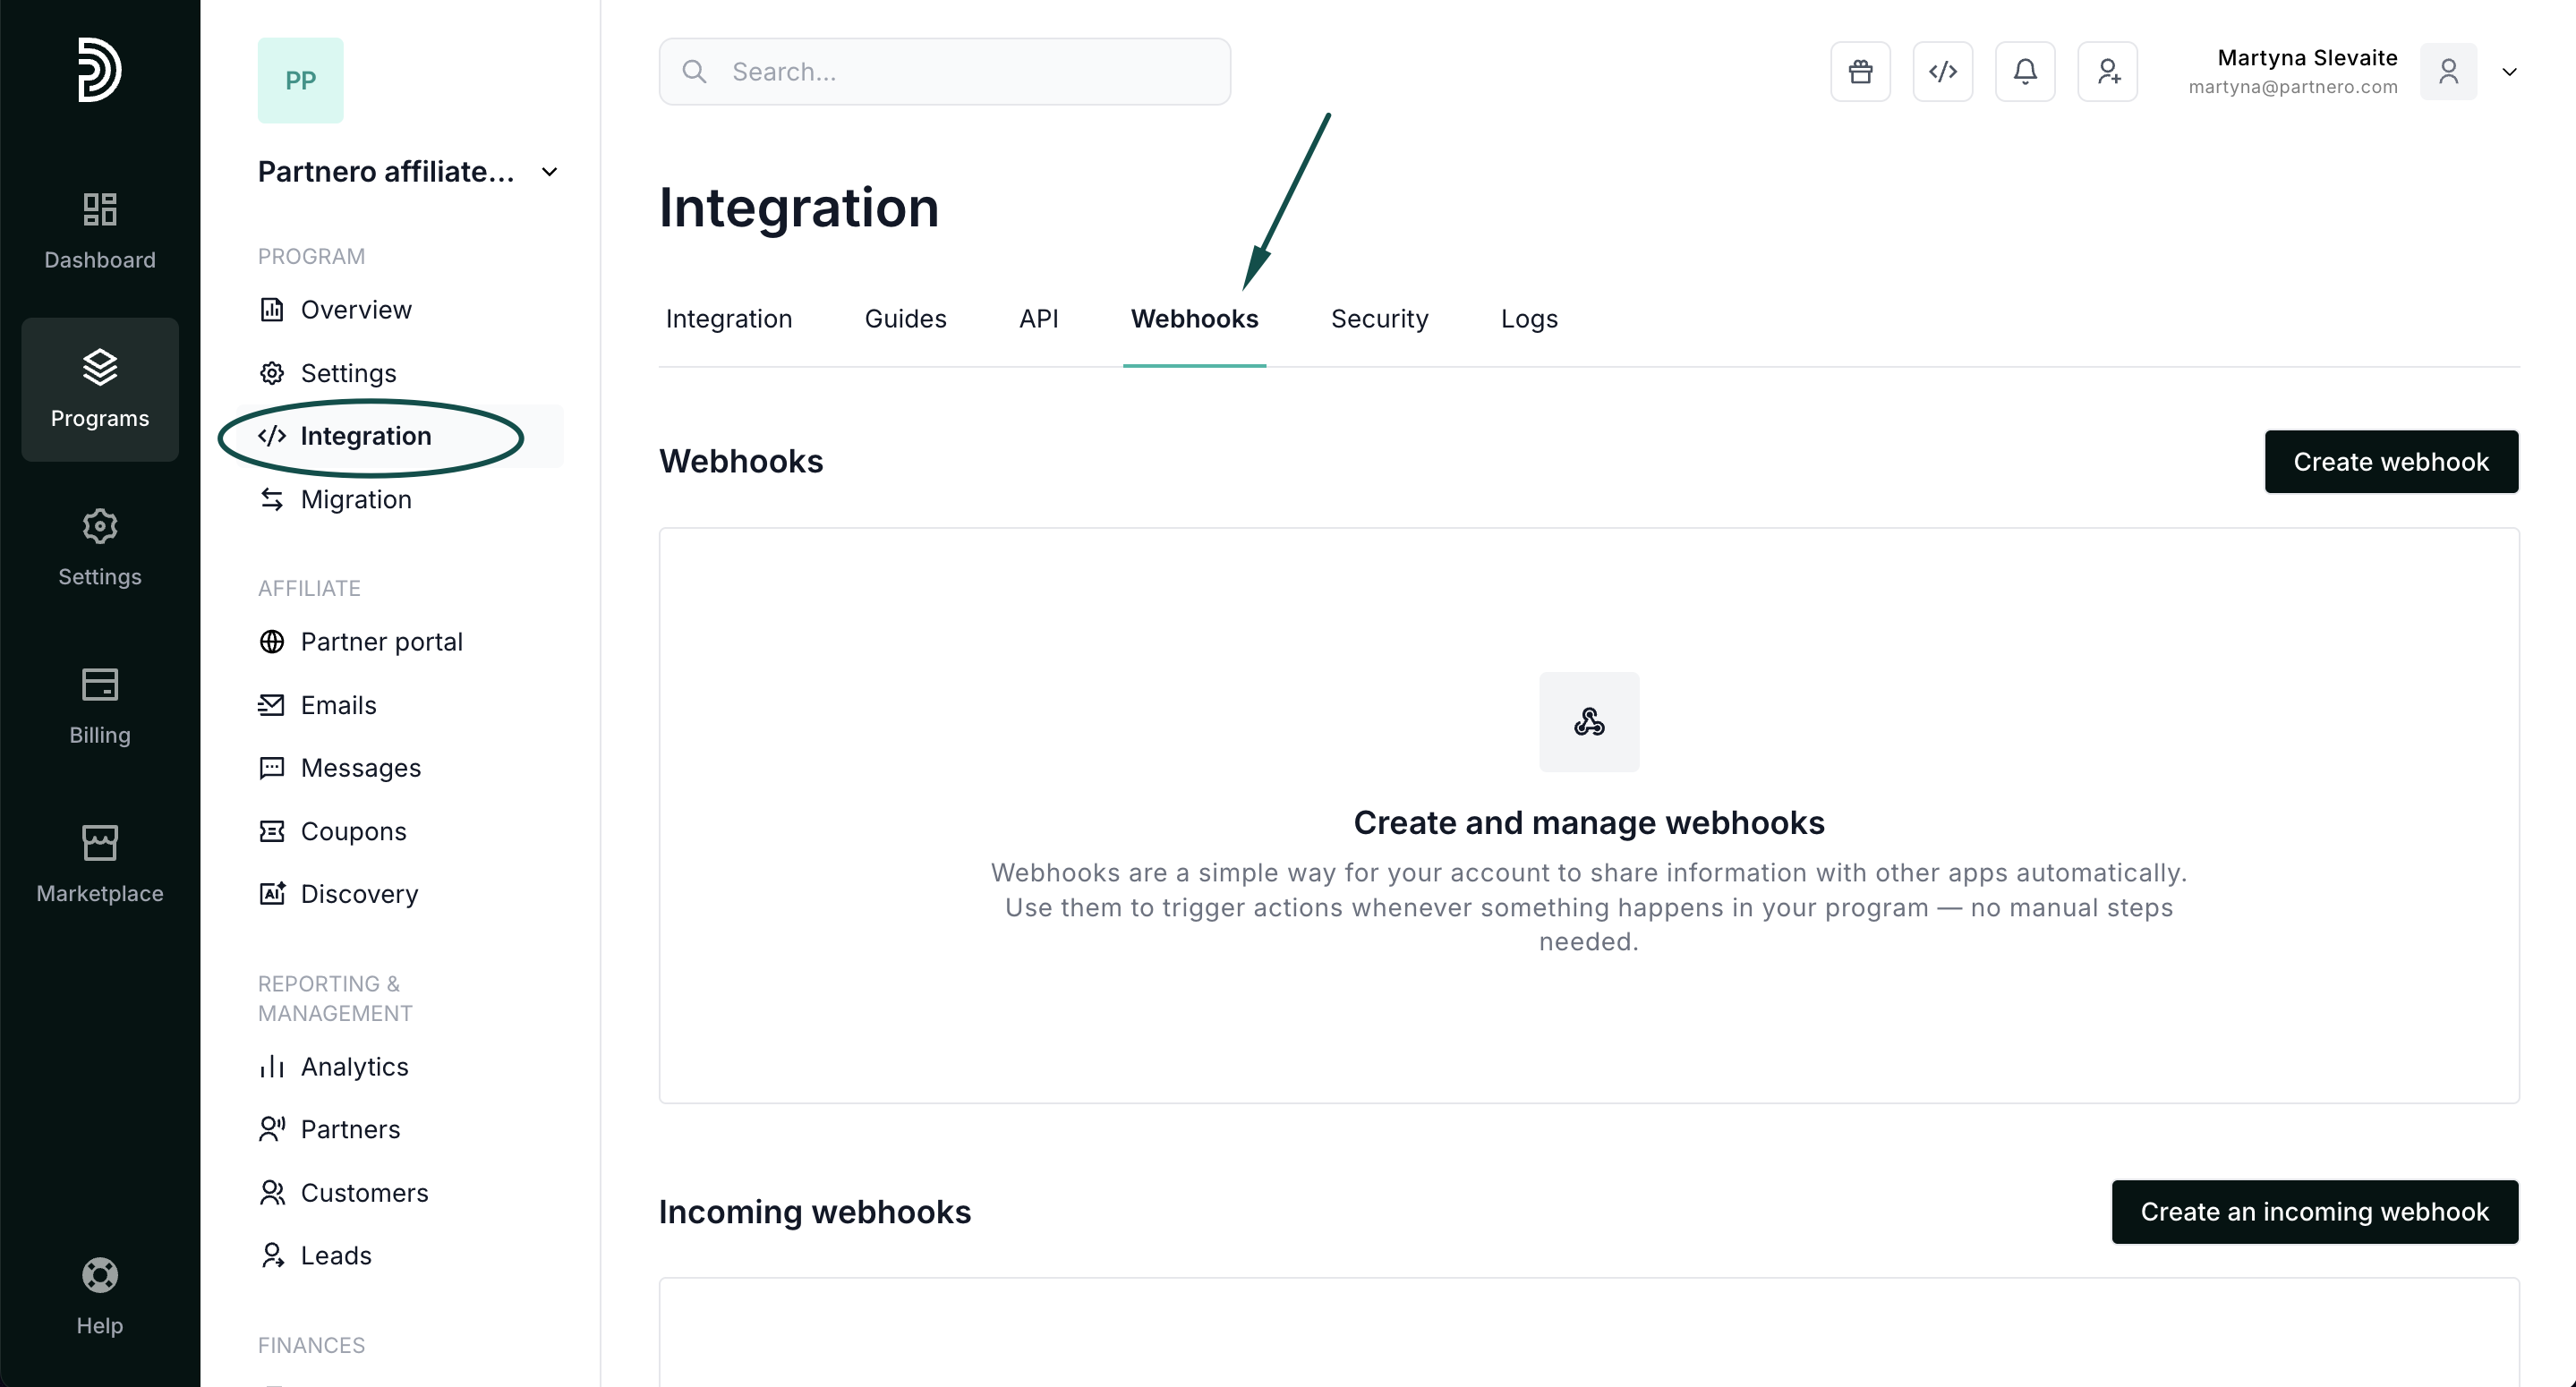The width and height of the screenshot is (2576, 1387).
Task: Click the add user icon in header
Action: pos(2107,72)
